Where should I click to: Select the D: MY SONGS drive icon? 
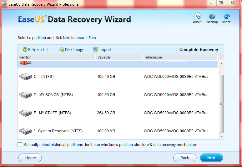[x=26, y=95]
